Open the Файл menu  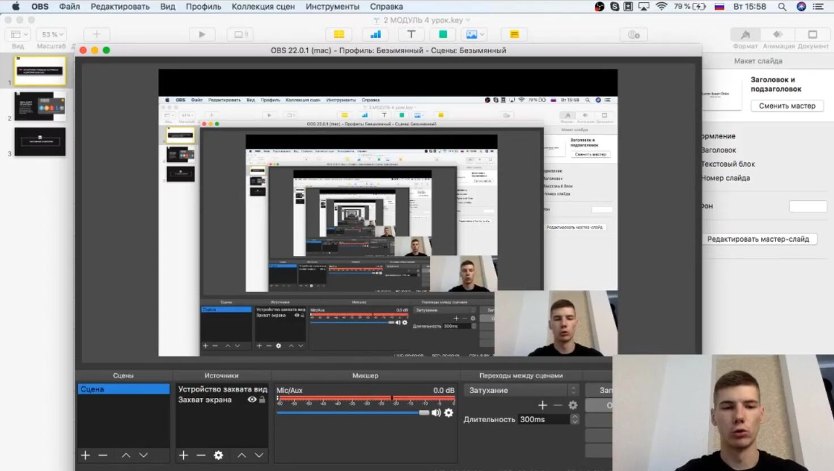(70, 7)
